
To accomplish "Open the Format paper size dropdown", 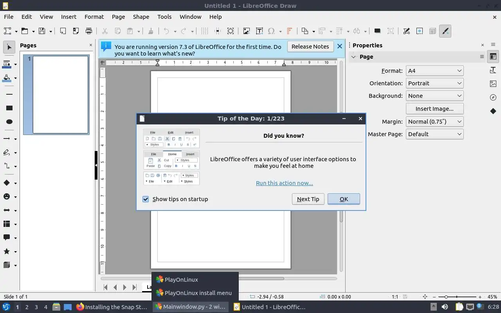I will coord(434,71).
